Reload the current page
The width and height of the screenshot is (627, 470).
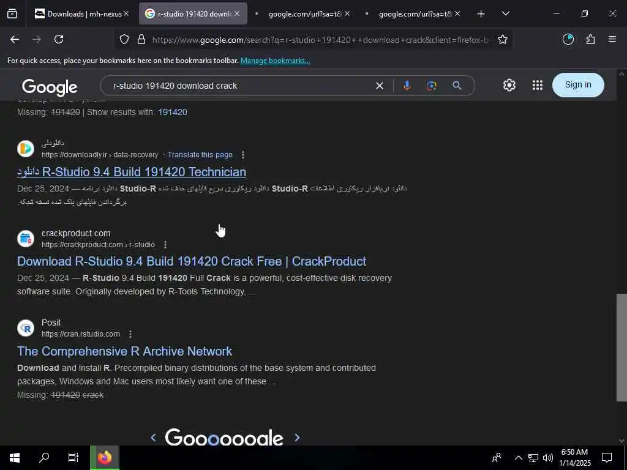tap(59, 39)
